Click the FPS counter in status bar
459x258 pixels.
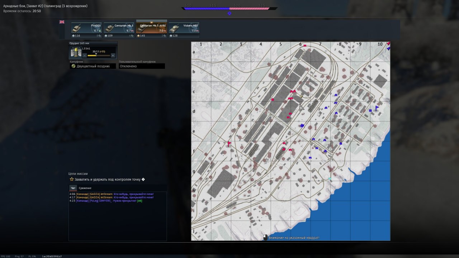[x=6, y=256]
